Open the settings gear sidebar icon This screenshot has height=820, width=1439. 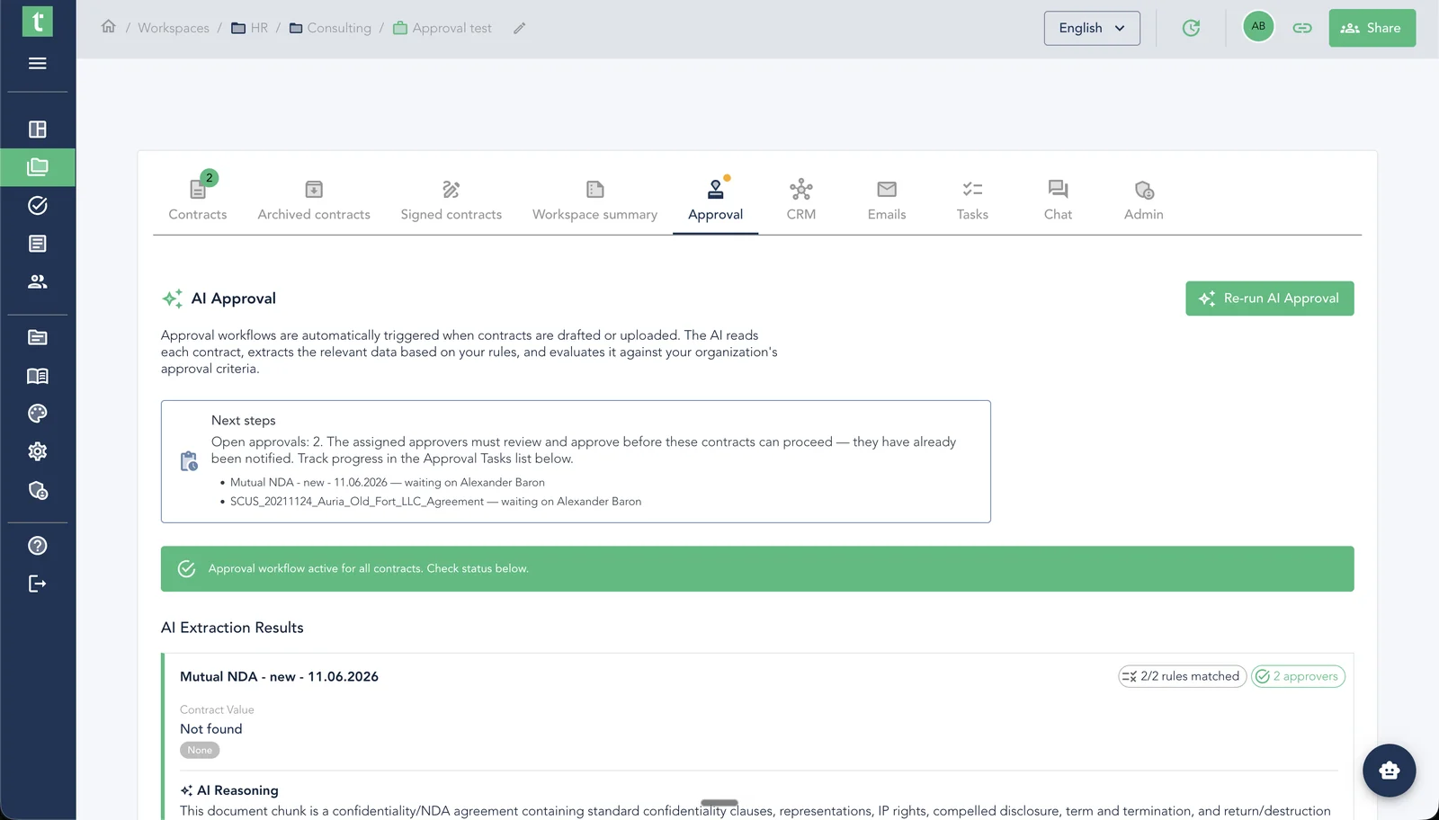pyautogui.click(x=37, y=451)
